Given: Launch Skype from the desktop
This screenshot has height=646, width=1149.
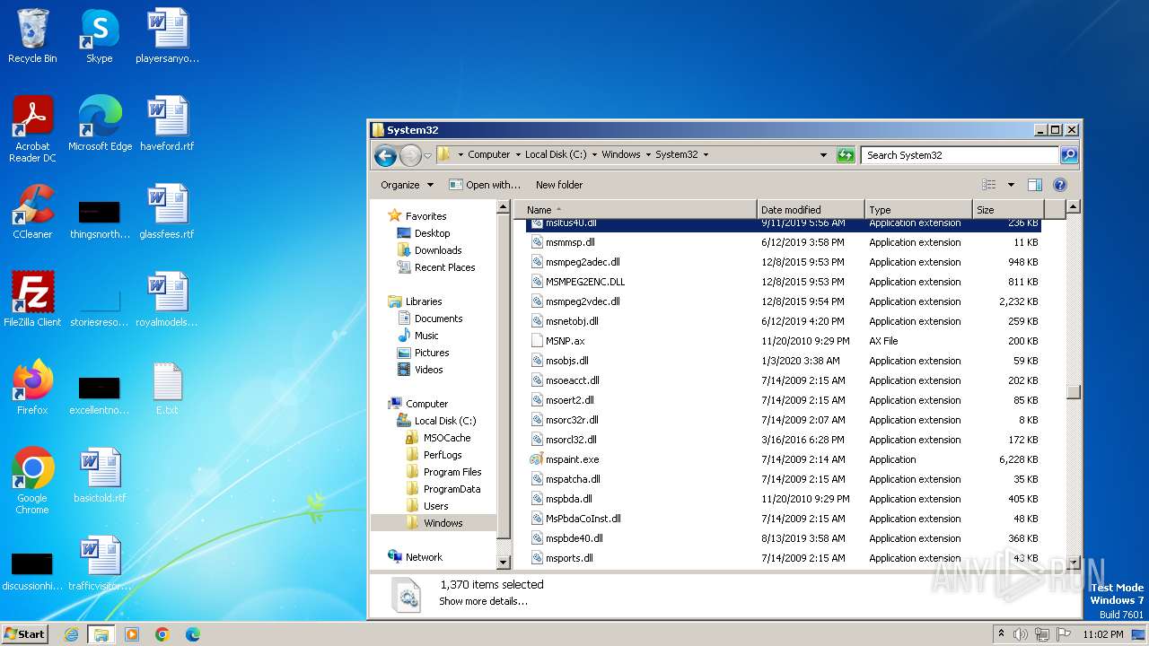Looking at the screenshot, I should (100, 37).
